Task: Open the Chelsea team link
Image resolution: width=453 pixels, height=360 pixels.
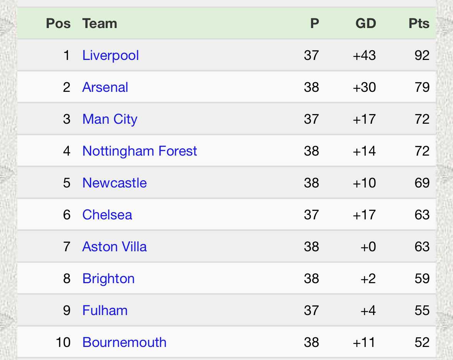Action: click(107, 215)
